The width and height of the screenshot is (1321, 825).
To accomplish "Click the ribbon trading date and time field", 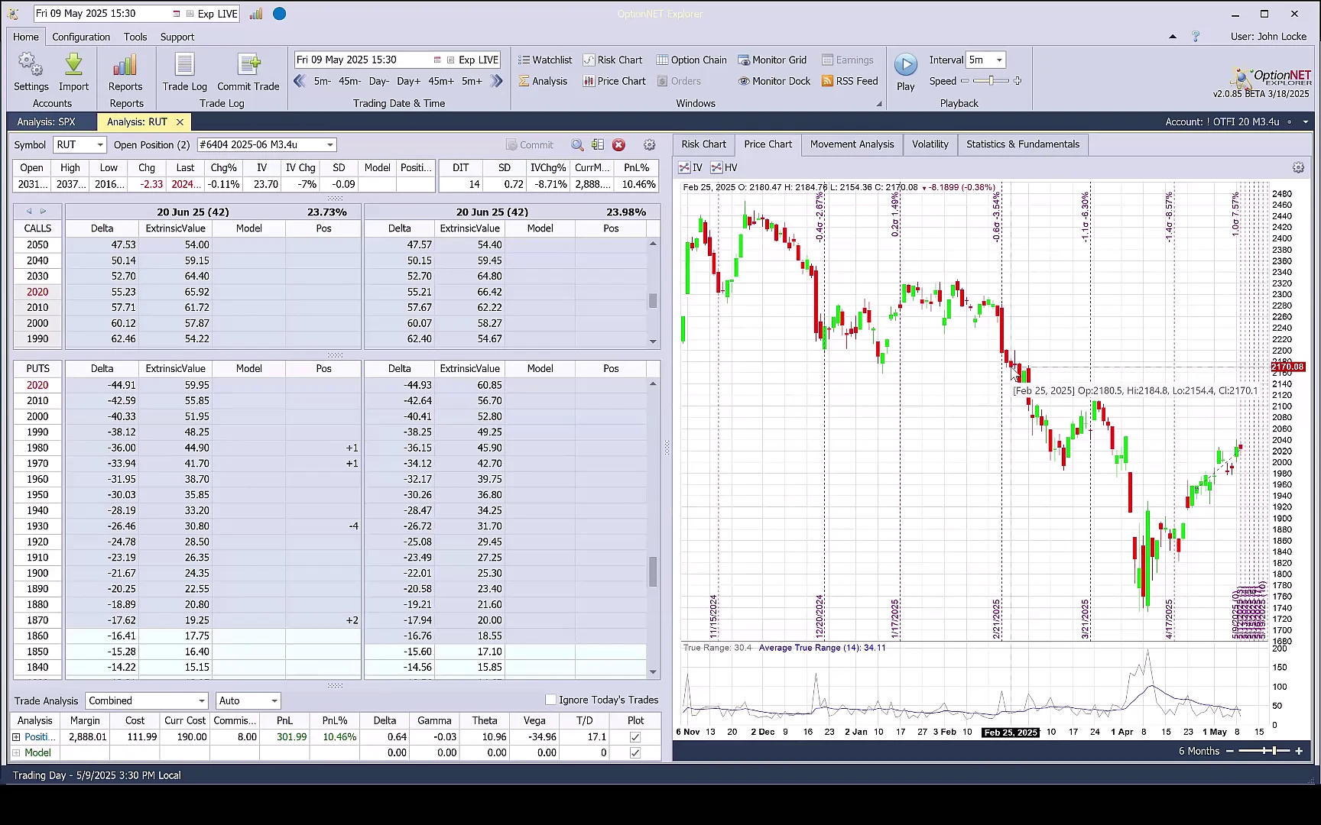I will coord(398,60).
